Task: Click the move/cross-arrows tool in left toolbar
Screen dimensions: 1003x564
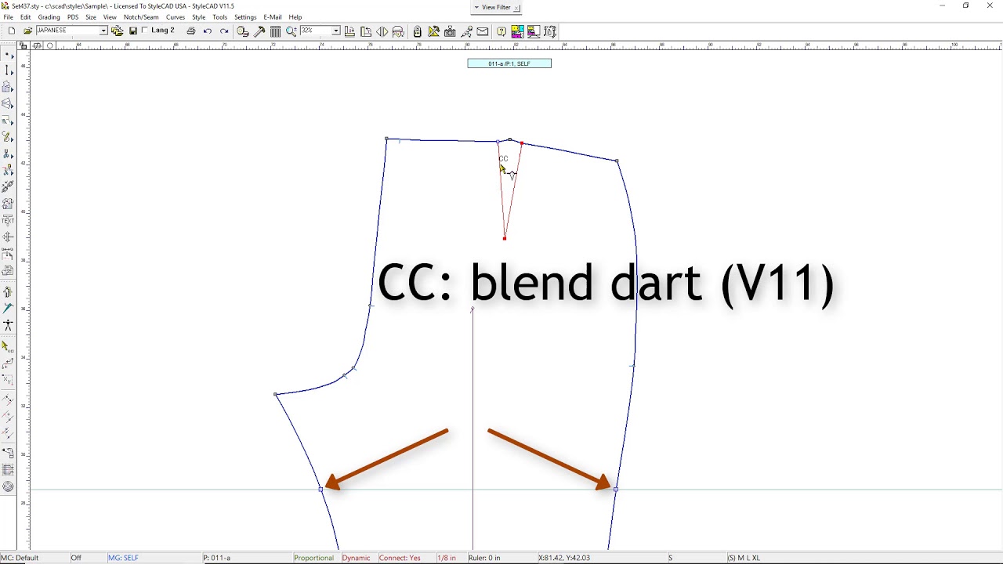Action: click(x=8, y=237)
